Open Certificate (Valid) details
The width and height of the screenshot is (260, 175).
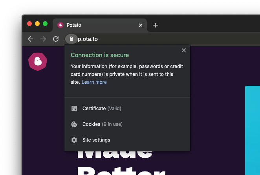click(102, 109)
